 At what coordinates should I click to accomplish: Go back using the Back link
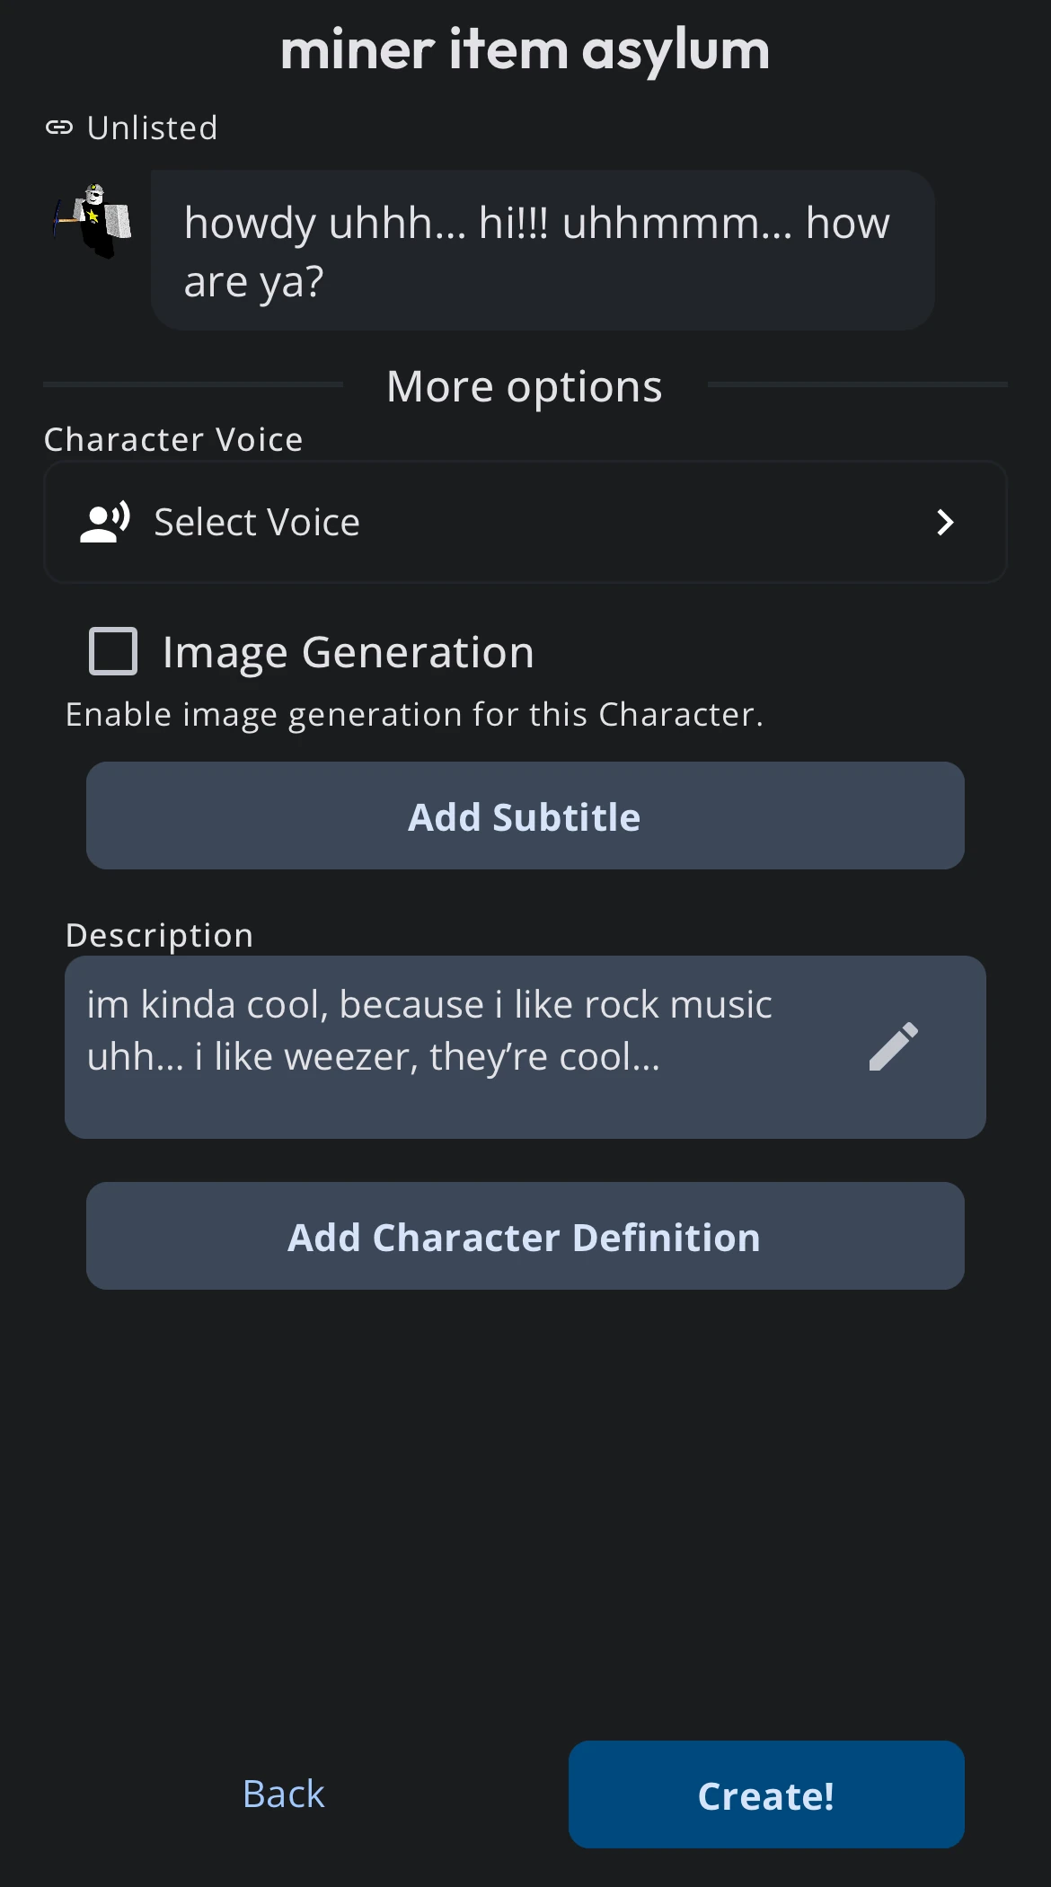(284, 1794)
